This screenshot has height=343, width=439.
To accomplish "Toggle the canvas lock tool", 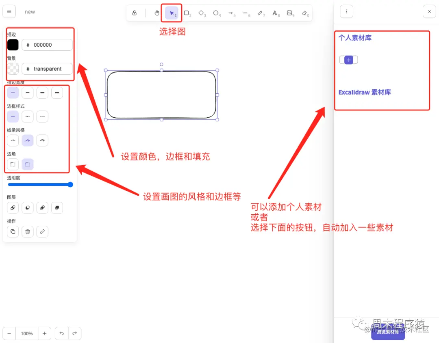I will coord(135,13).
